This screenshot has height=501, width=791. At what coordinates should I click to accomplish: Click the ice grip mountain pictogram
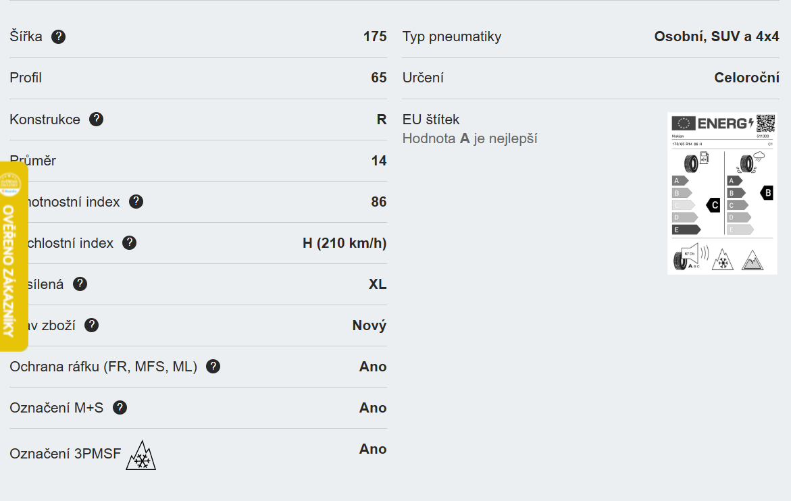coord(752,259)
